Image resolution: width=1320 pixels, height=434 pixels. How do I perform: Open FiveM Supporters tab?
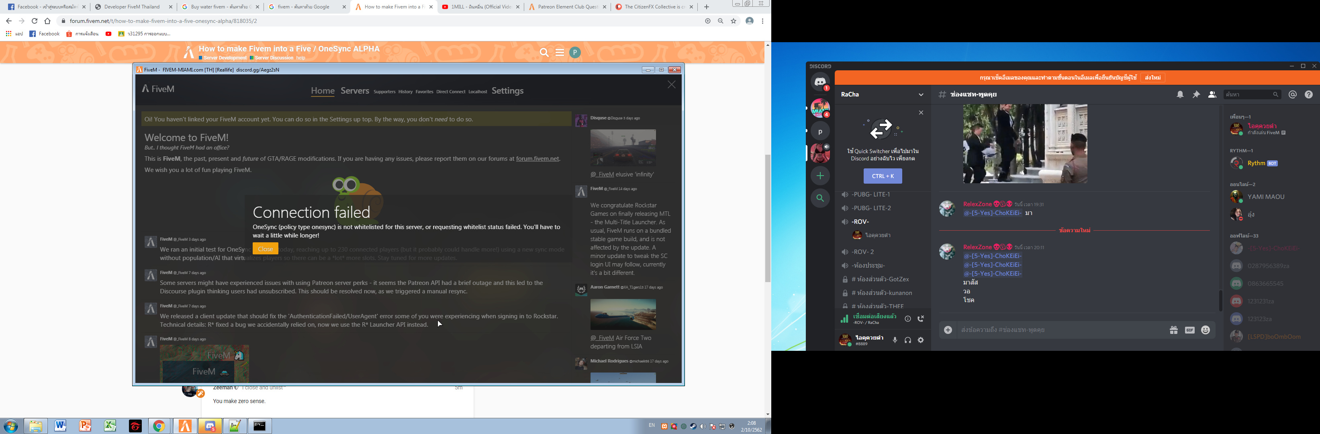coord(384,92)
